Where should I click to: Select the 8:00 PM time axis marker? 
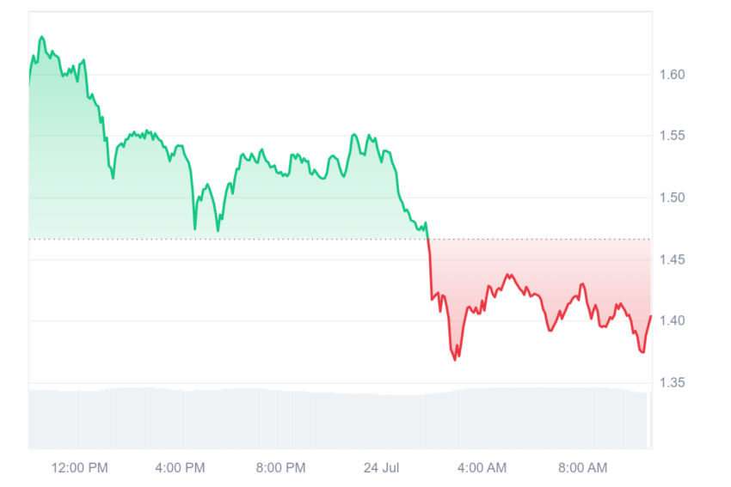coord(280,467)
